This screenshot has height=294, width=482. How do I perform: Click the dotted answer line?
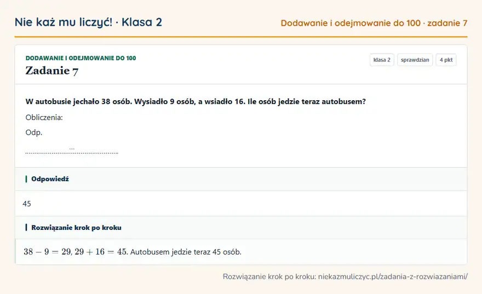(x=72, y=152)
